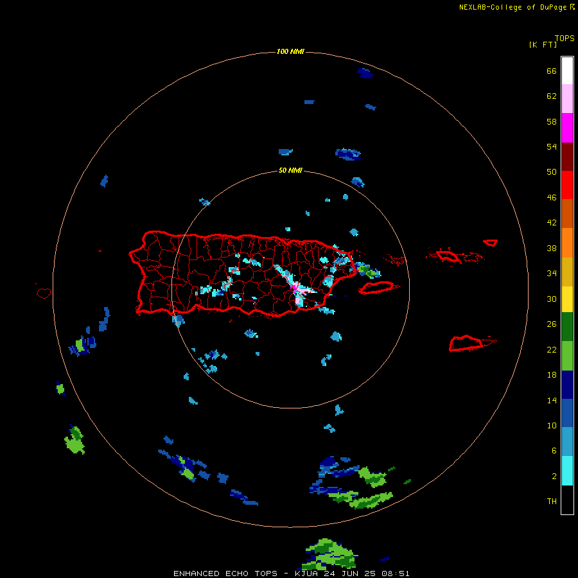Select the magenta swatch in the legend
This screenshot has height=578, width=578.
pos(567,128)
